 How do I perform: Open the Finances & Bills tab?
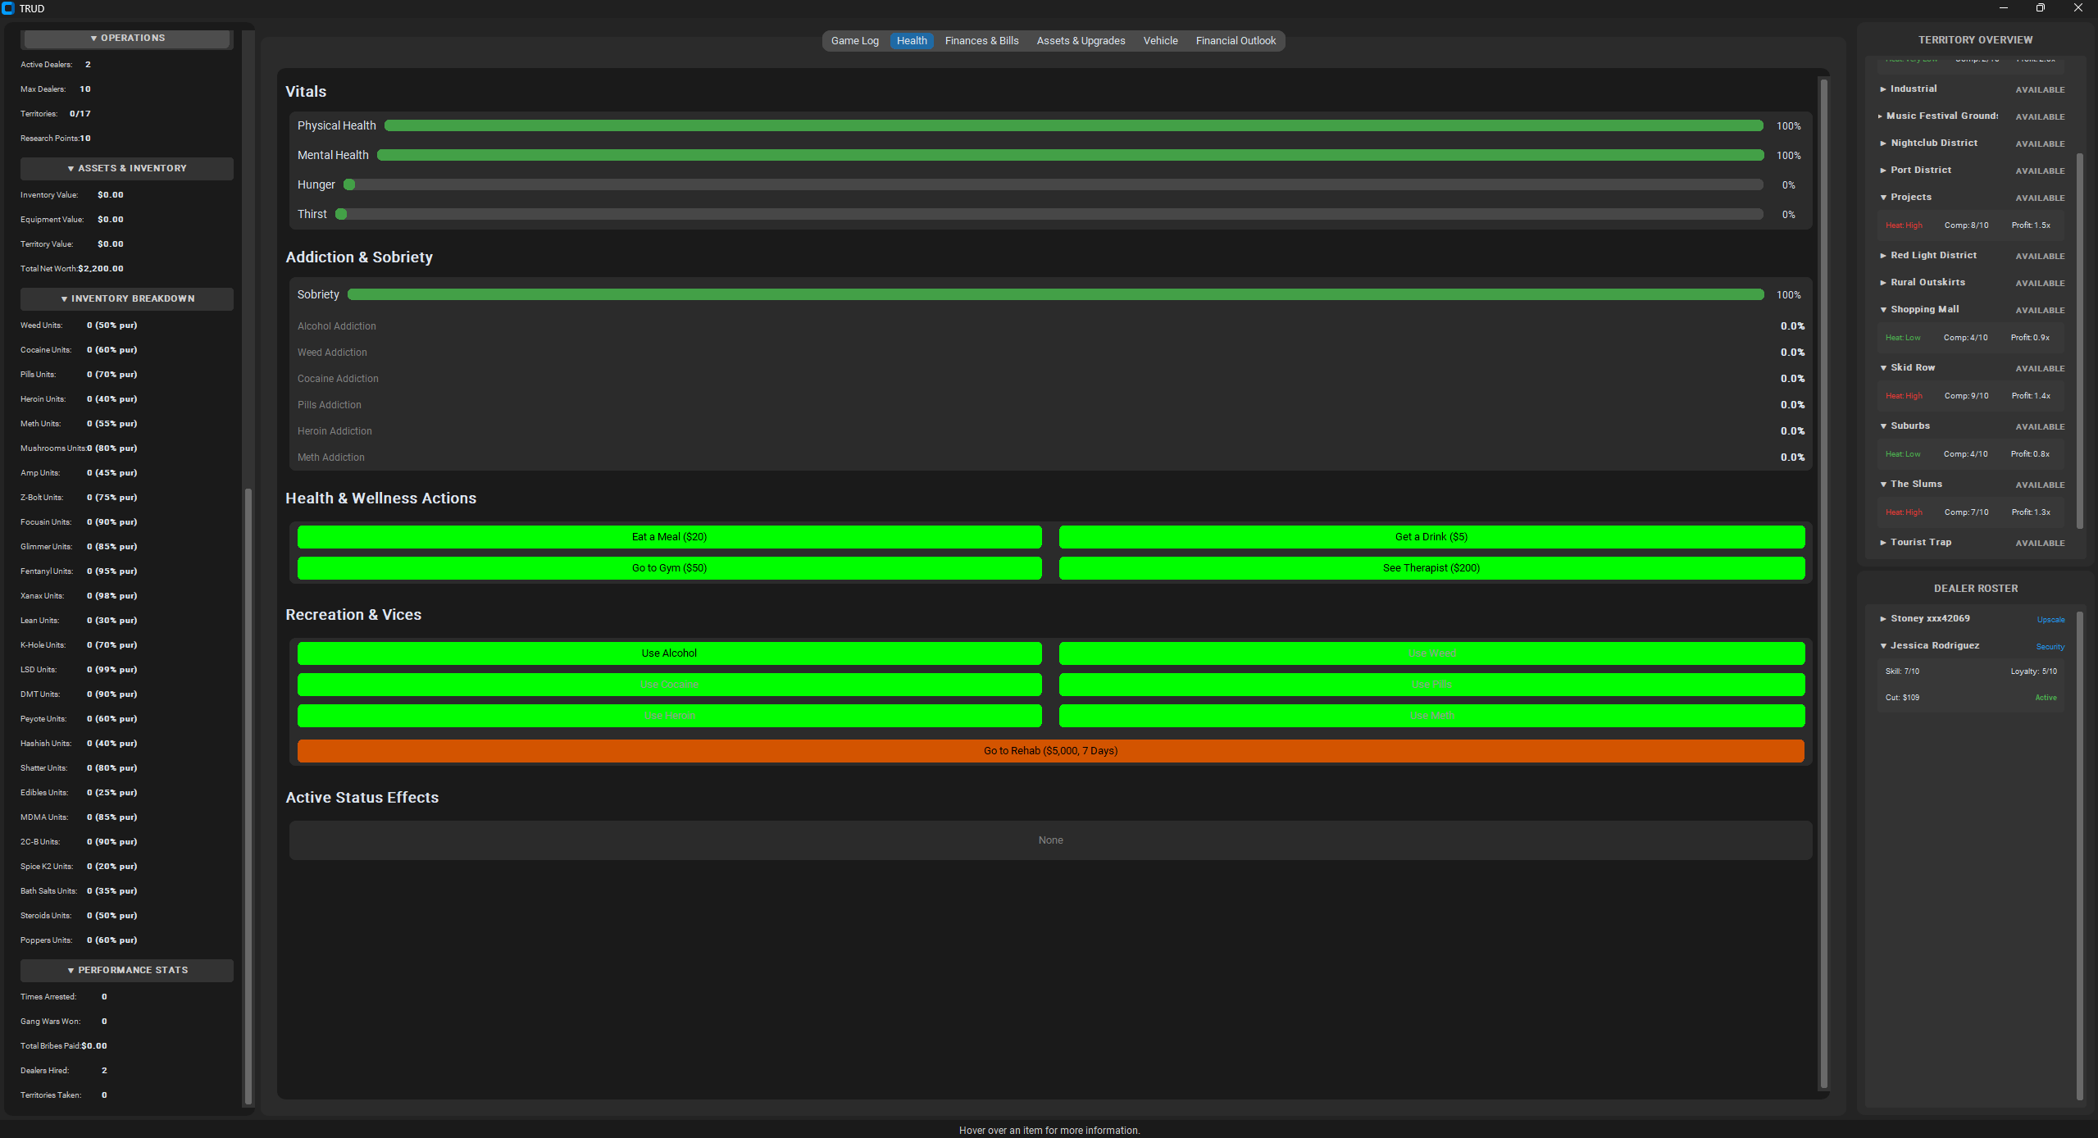981,41
